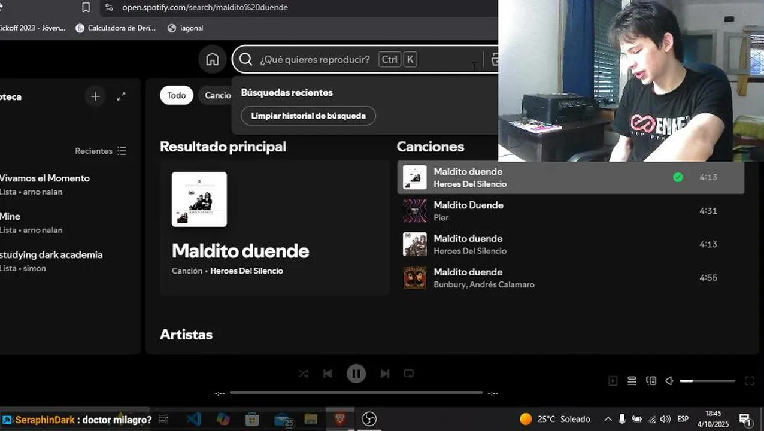Focus the '¿Qué quieres reproducir?' search field
Viewport: 764px width, 431px height.
pyautogui.click(x=365, y=59)
